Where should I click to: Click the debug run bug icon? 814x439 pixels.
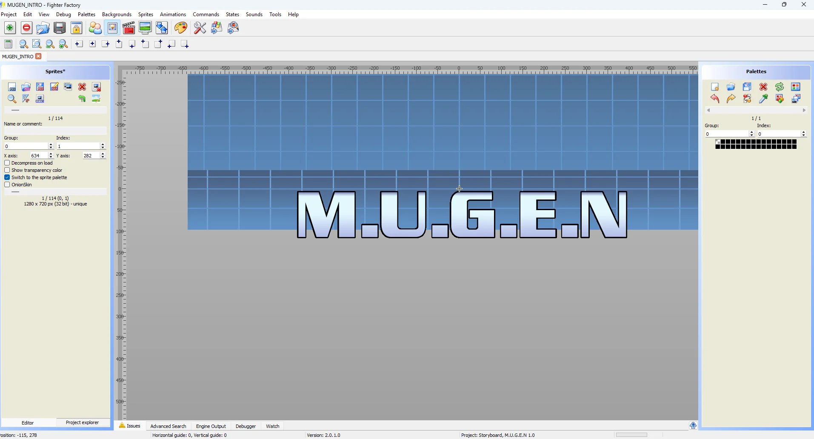tap(234, 28)
